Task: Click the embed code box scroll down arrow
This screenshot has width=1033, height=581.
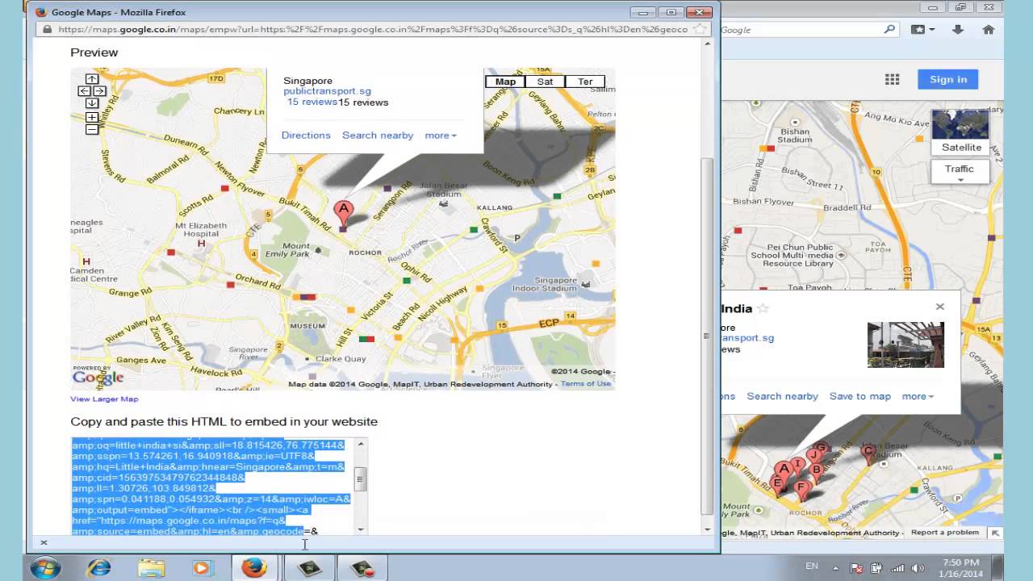Action: click(x=361, y=529)
